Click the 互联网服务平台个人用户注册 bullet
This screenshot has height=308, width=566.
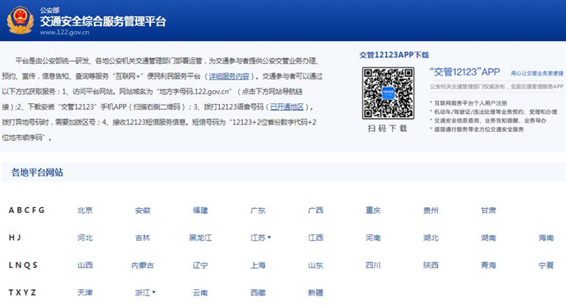(470, 102)
